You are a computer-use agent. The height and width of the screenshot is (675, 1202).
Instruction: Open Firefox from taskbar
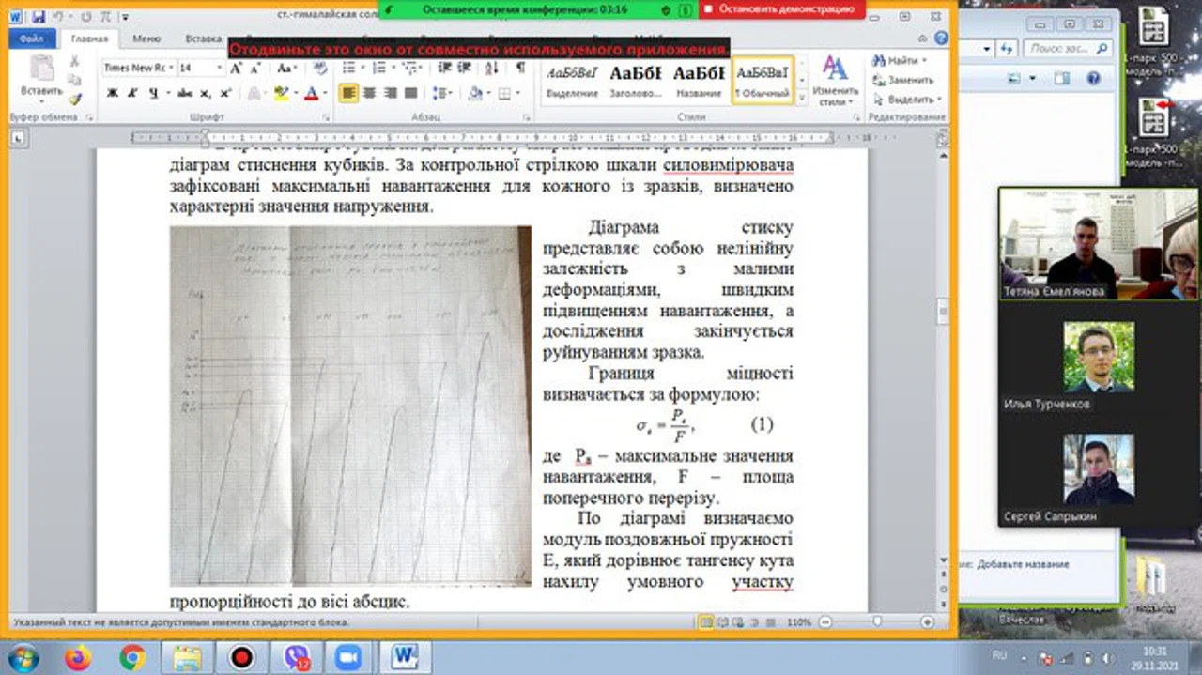click(x=78, y=658)
